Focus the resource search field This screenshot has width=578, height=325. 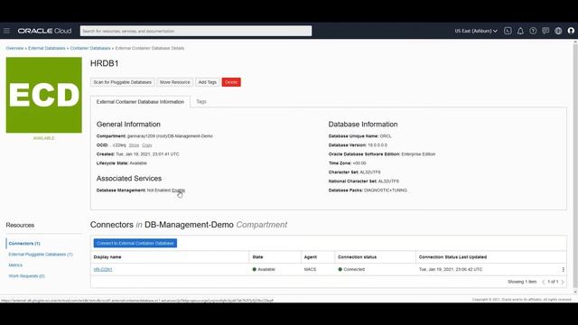click(x=196, y=31)
